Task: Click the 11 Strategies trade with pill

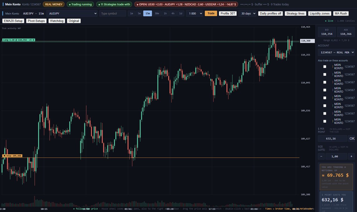Action: pyautogui.click(x=114, y=4)
